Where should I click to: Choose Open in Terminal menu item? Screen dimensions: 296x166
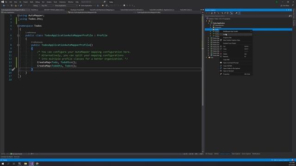(x=235, y=71)
